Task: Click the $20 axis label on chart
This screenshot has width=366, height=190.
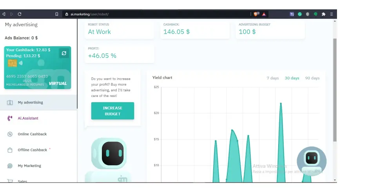Action: (x=156, y=113)
